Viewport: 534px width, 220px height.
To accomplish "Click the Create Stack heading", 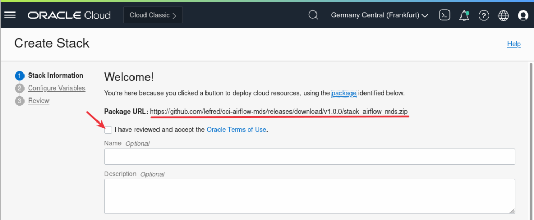I will 52,44.
